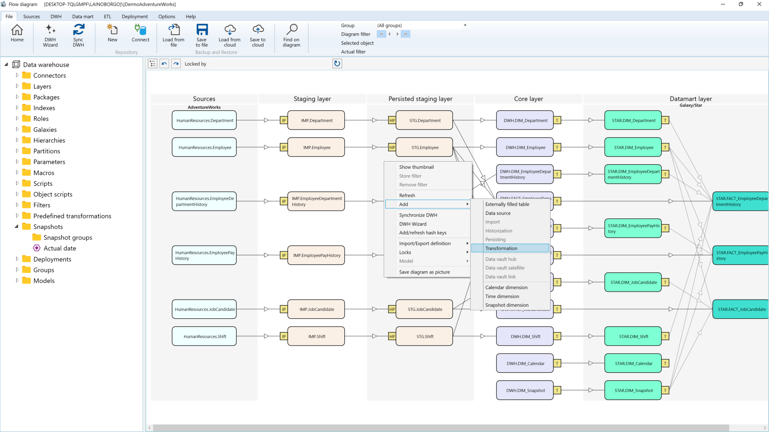
Task: Open the DWH Wizard tool
Action: tap(50, 36)
